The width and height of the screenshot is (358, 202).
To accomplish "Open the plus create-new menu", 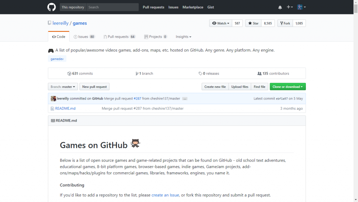I will (x=289, y=7).
